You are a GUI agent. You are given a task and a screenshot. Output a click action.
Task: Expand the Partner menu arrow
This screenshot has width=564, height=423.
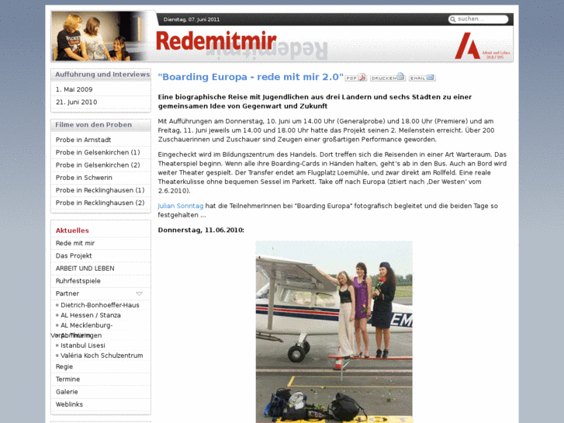coord(139,293)
